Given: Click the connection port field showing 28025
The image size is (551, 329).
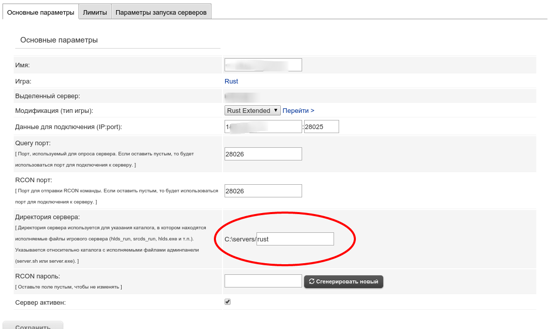Looking at the screenshot, I should [x=321, y=127].
